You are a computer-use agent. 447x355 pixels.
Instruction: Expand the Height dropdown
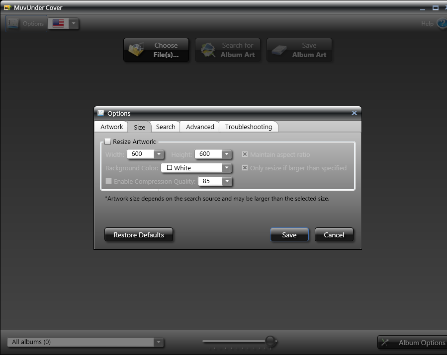tap(226, 154)
